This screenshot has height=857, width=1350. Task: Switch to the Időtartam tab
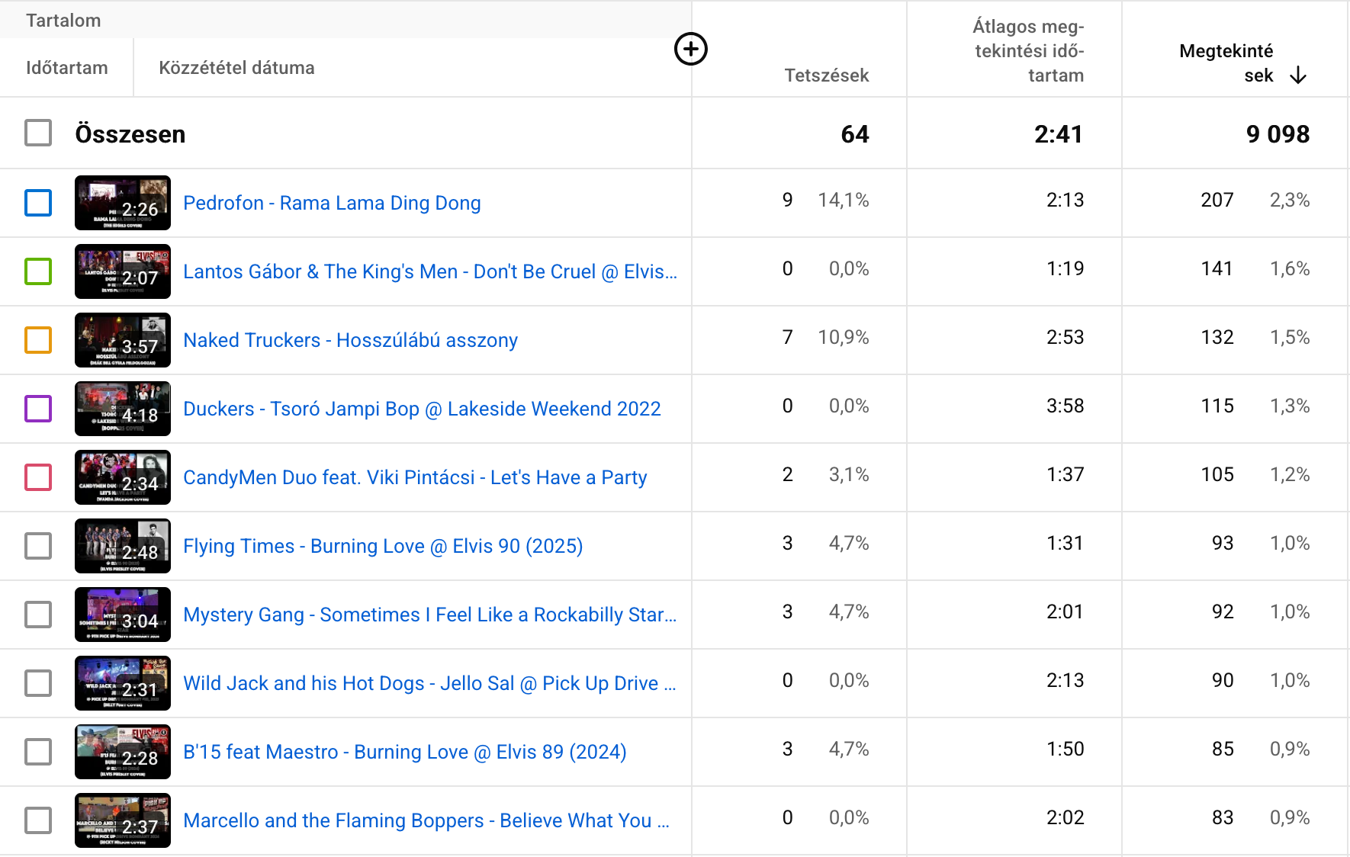[67, 68]
